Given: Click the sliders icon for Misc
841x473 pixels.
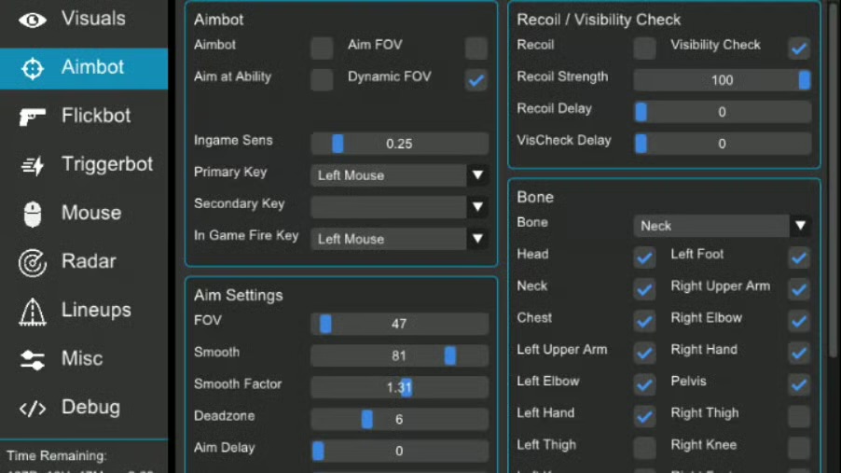Looking at the screenshot, I should pos(33,360).
